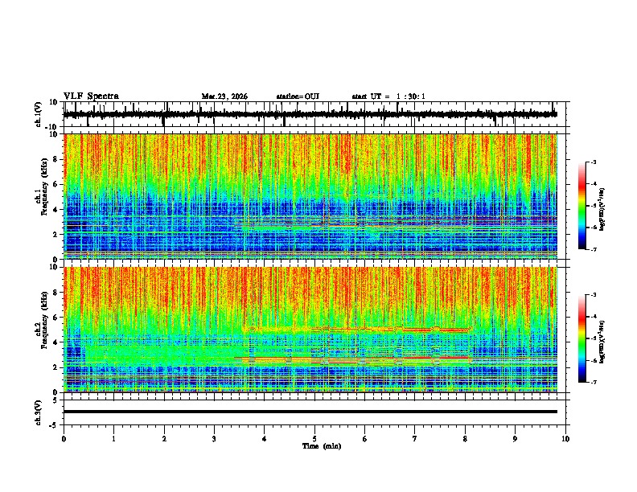Image resolution: width=637 pixels, height=492 pixels.
Task: Click the ch.3 flat voltage trace
Action: point(310,412)
